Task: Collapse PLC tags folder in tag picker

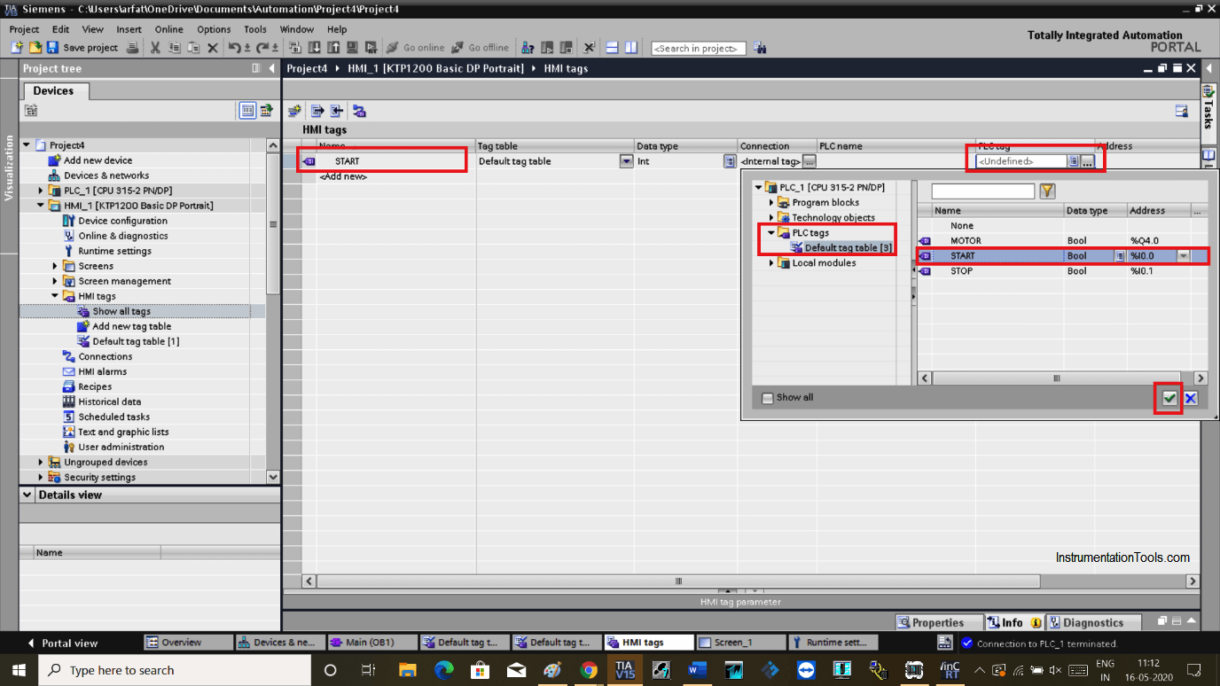Action: click(x=771, y=233)
